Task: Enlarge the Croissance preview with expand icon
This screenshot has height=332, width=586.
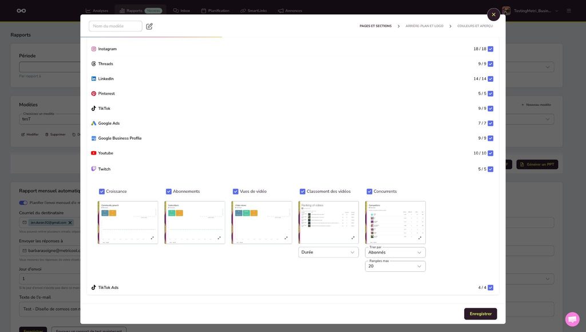Action: coord(152,238)
